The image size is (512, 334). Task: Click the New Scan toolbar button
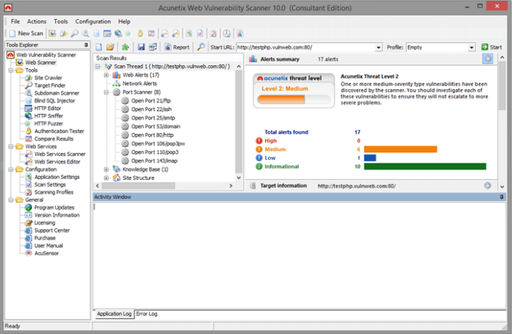pyautogui.click(x=25, y=33)
